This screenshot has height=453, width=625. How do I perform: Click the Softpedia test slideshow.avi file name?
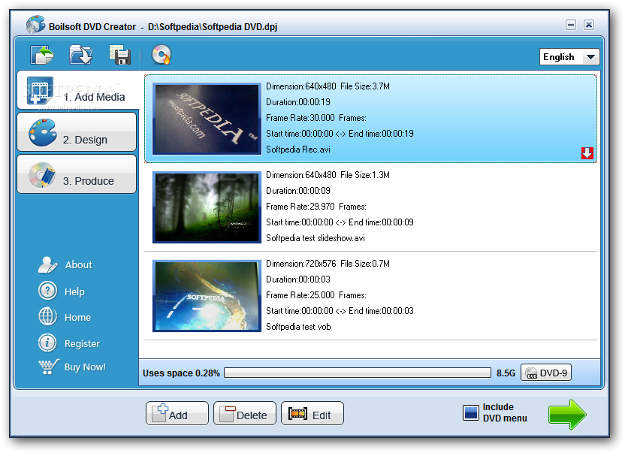316,238
